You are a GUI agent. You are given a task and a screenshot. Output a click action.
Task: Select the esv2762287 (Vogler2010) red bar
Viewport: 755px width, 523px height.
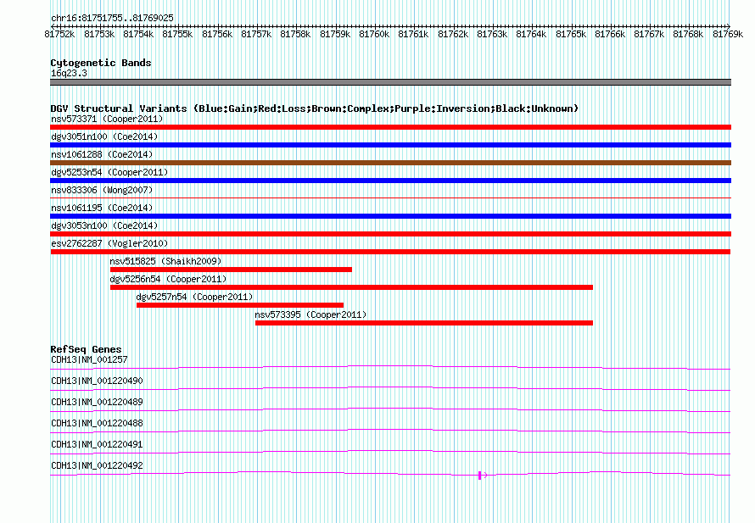(390, 252)
